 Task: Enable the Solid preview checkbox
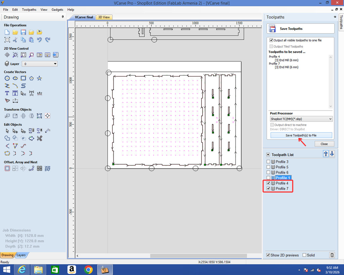click(x=304, y=255)
